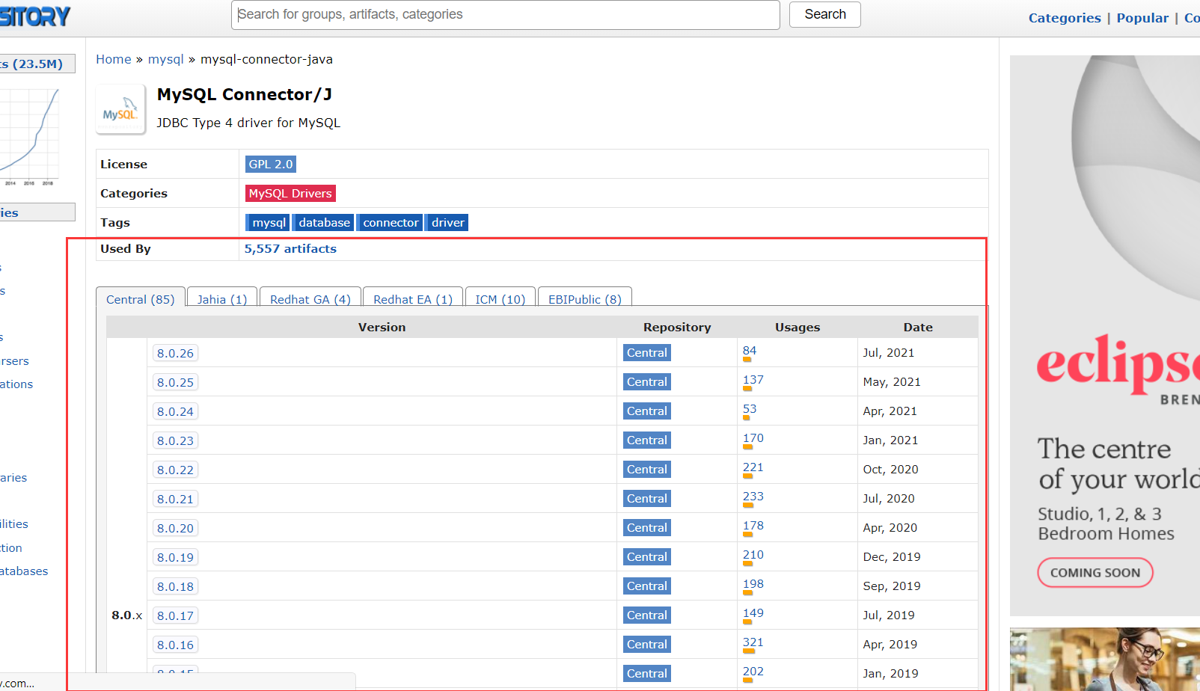Select the connector tag
Viewport: 1200px width, 691px height.
tap(391, 222)
